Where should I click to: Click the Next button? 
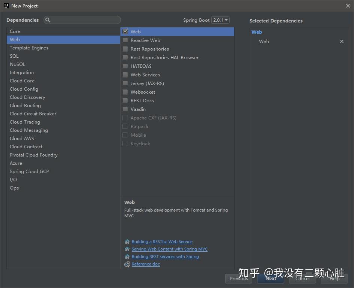tap(271, 279)
